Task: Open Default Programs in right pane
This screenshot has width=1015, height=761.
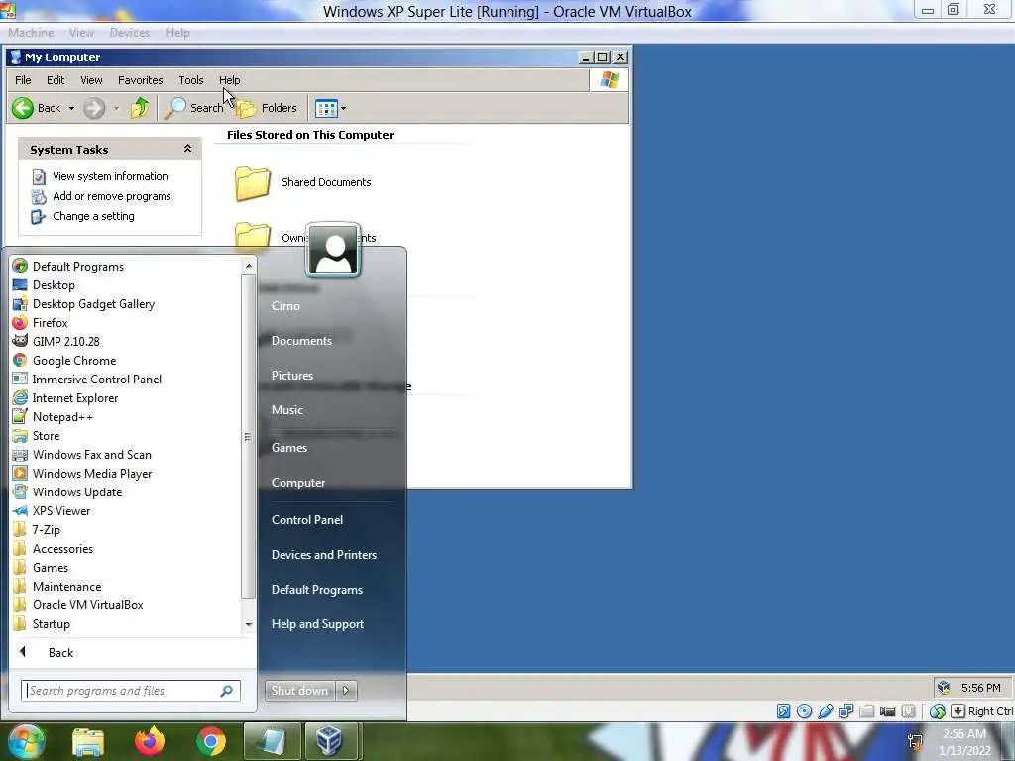Action: click(316, 590)
